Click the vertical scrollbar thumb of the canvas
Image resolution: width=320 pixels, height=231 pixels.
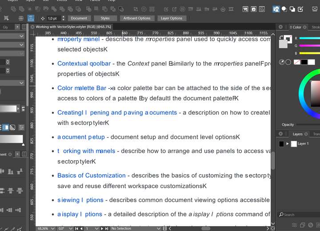(273, 160)
